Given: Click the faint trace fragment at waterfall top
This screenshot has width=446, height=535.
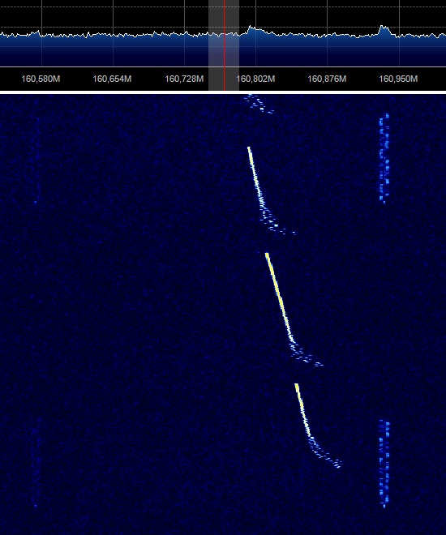Looking at the screenshot, I should tap(259, 103).
